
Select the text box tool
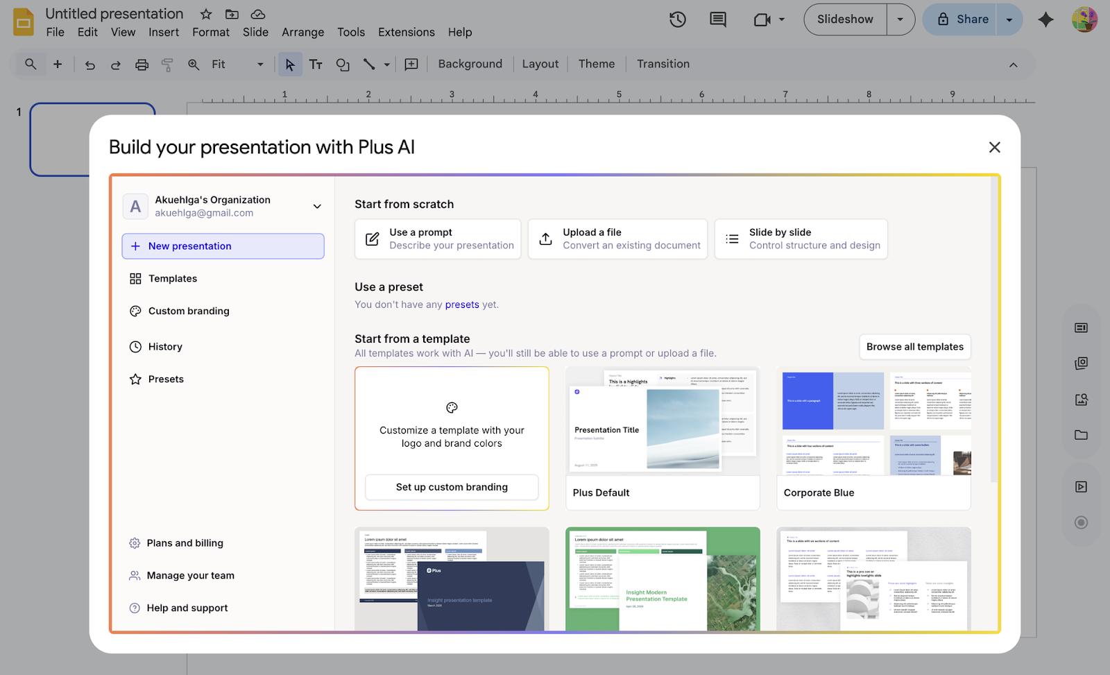316,65
